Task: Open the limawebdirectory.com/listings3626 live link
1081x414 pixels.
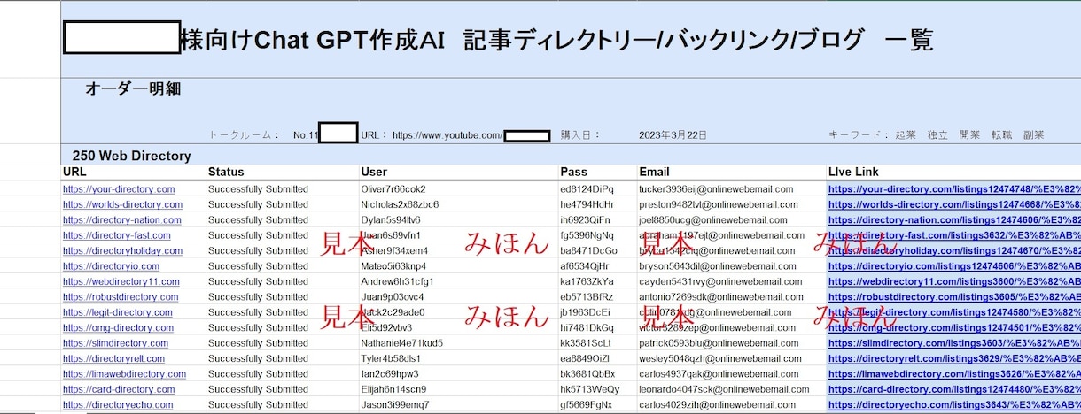Action: [954, 374]
